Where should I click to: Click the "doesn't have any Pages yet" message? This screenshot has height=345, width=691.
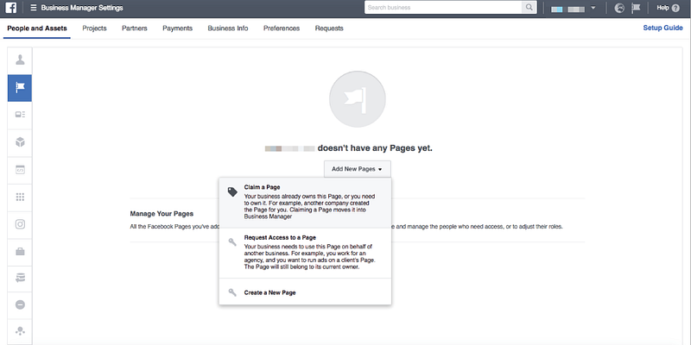[375, 148]
